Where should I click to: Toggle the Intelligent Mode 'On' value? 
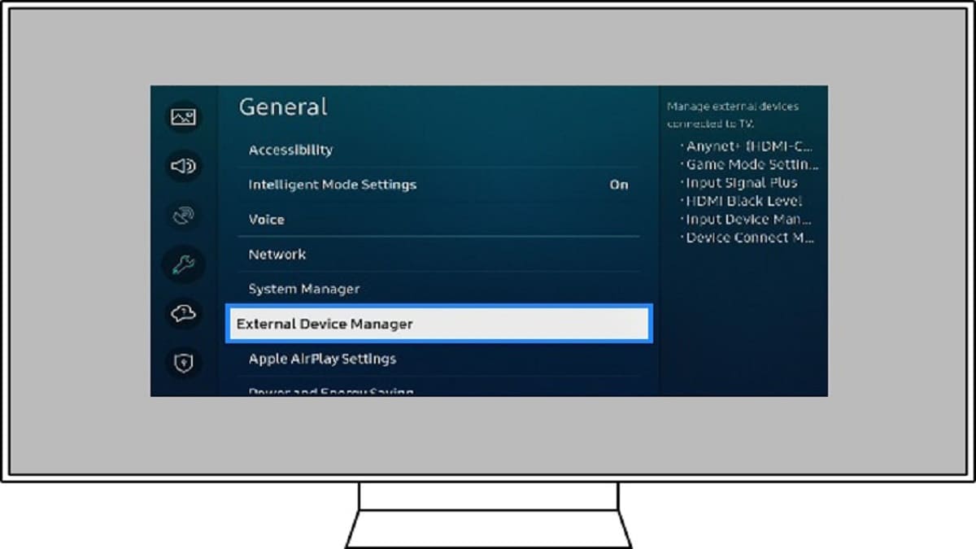pyautogui.click(x=618, y=185)
